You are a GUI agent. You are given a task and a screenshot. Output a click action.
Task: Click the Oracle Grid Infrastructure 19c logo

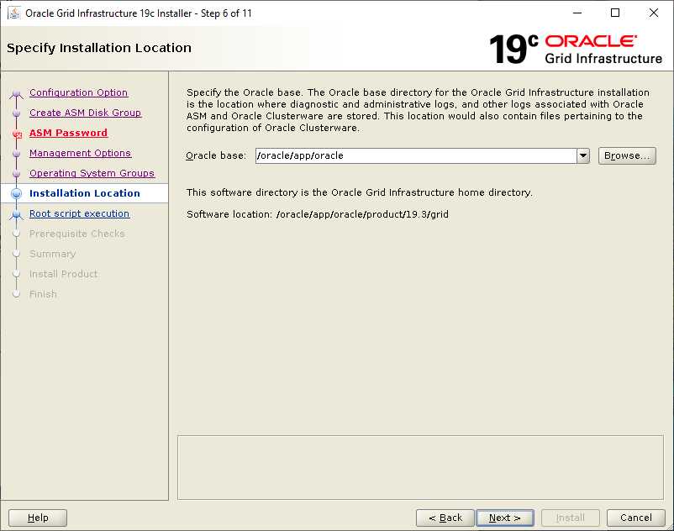pos(575,49)
